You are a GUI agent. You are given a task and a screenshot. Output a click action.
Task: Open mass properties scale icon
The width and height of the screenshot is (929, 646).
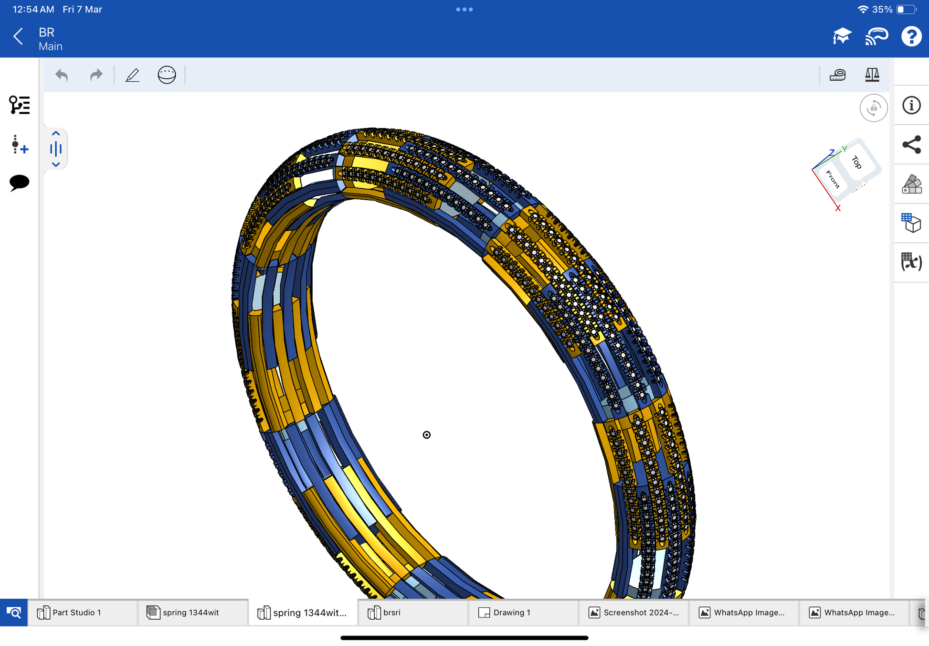point(872,75)
